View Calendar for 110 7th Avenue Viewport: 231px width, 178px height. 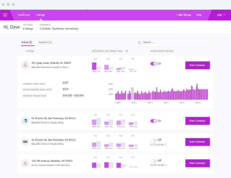pyautogui.click(x=197, y=163)
